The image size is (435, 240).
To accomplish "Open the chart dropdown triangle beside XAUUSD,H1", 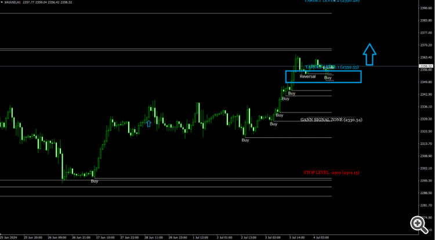I will 2,2.
